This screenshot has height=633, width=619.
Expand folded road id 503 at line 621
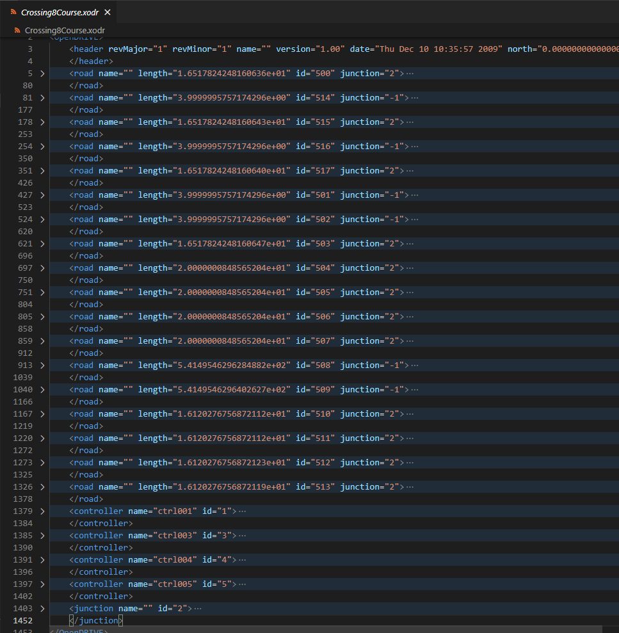pos(42,244)
